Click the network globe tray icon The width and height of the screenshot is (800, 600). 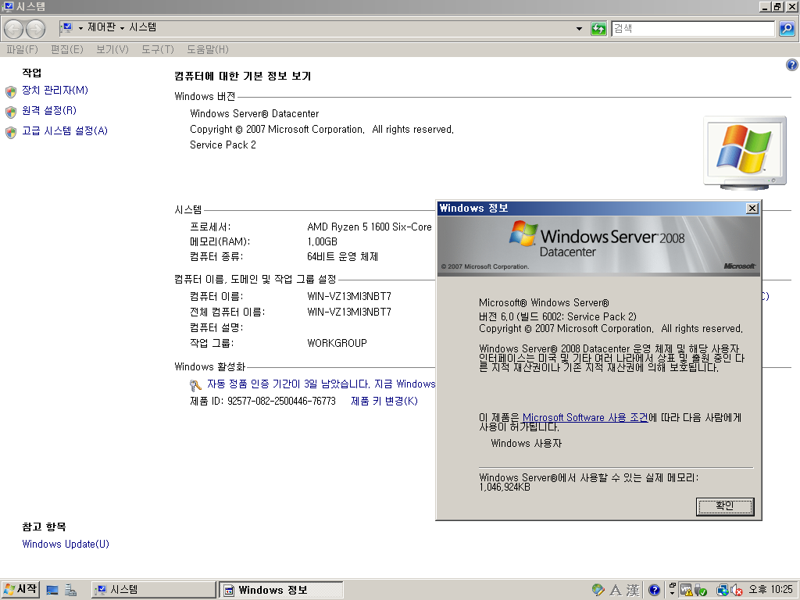click(723, 591)
